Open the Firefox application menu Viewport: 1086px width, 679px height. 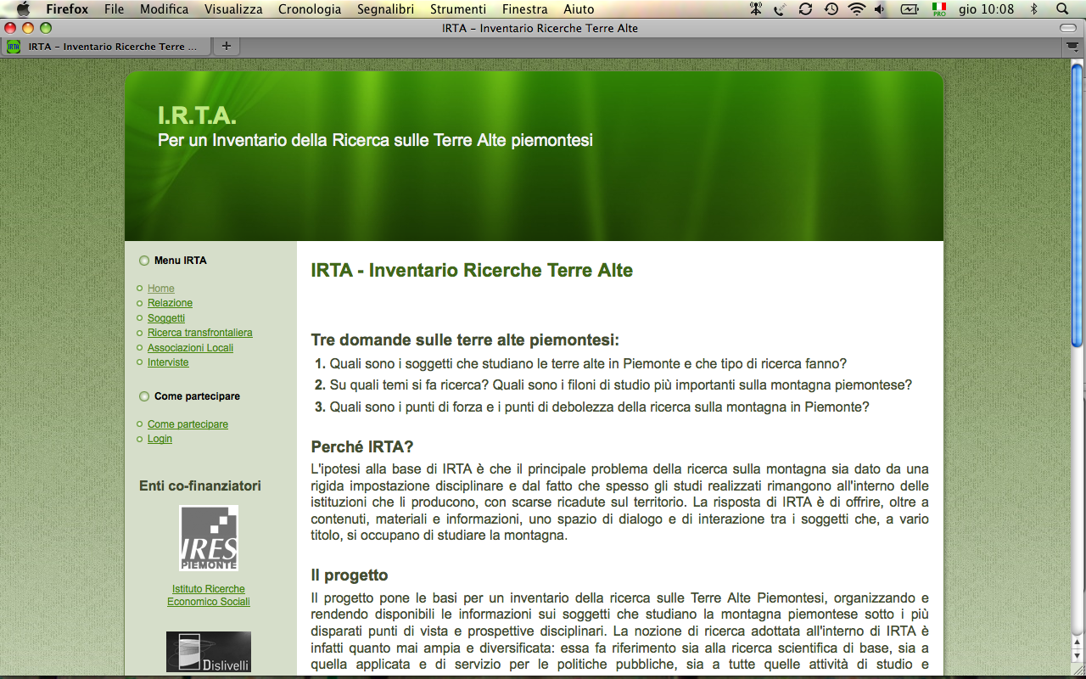coord(67,9)
